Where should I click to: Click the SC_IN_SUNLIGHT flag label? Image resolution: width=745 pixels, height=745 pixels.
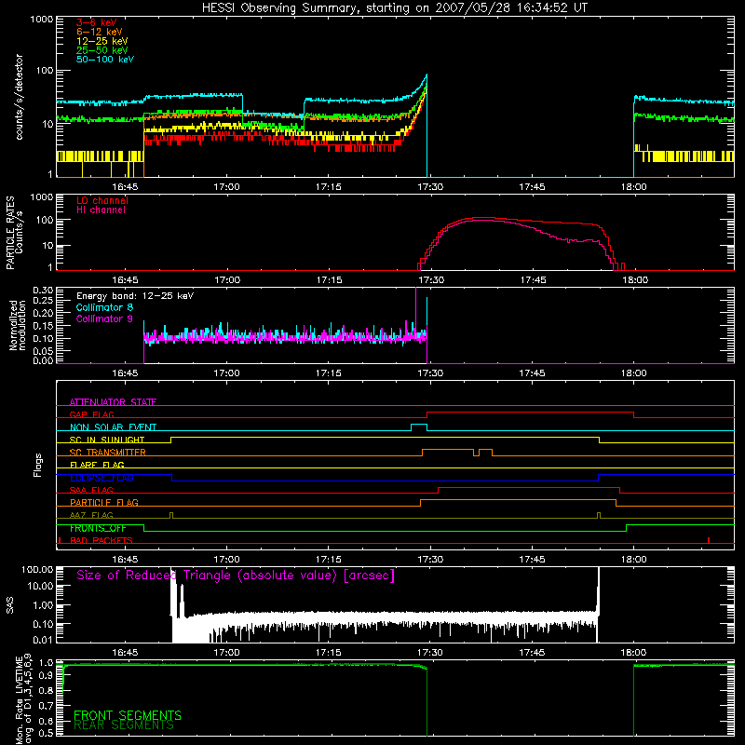pos(107,440)
